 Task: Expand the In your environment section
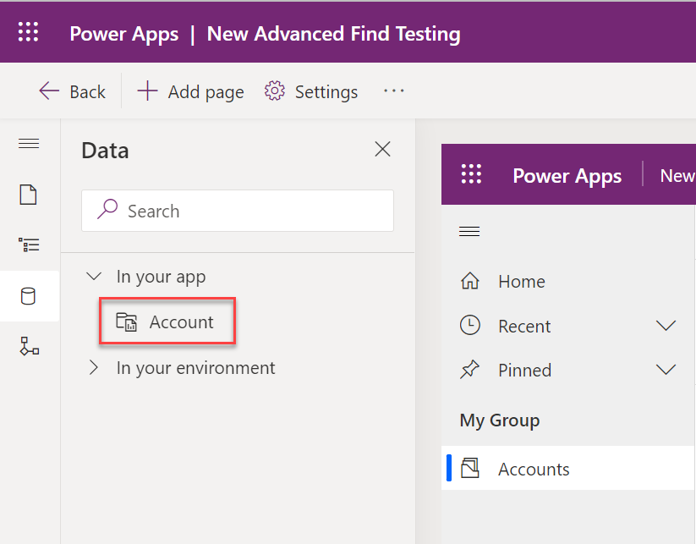point(93,368)
